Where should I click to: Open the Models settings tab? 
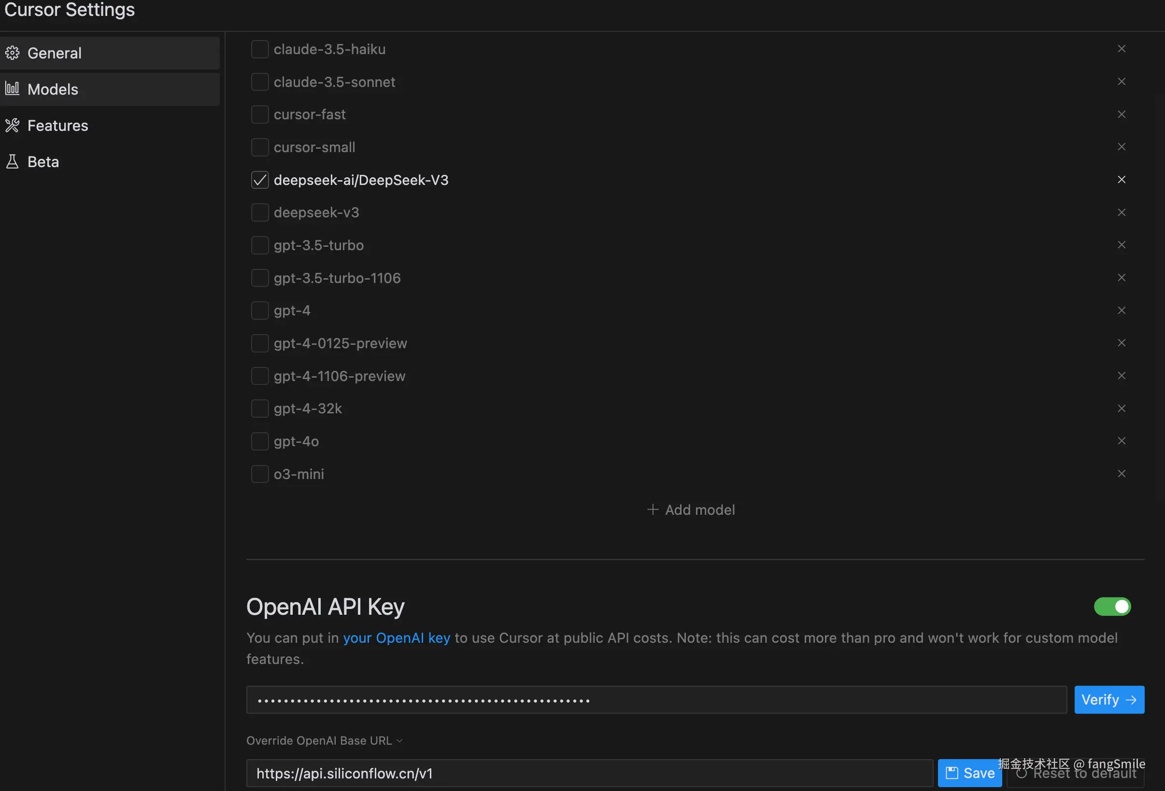coord(53,89)
